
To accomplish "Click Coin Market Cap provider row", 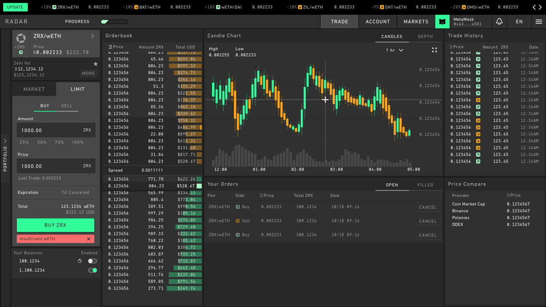I will pos(492,204).
